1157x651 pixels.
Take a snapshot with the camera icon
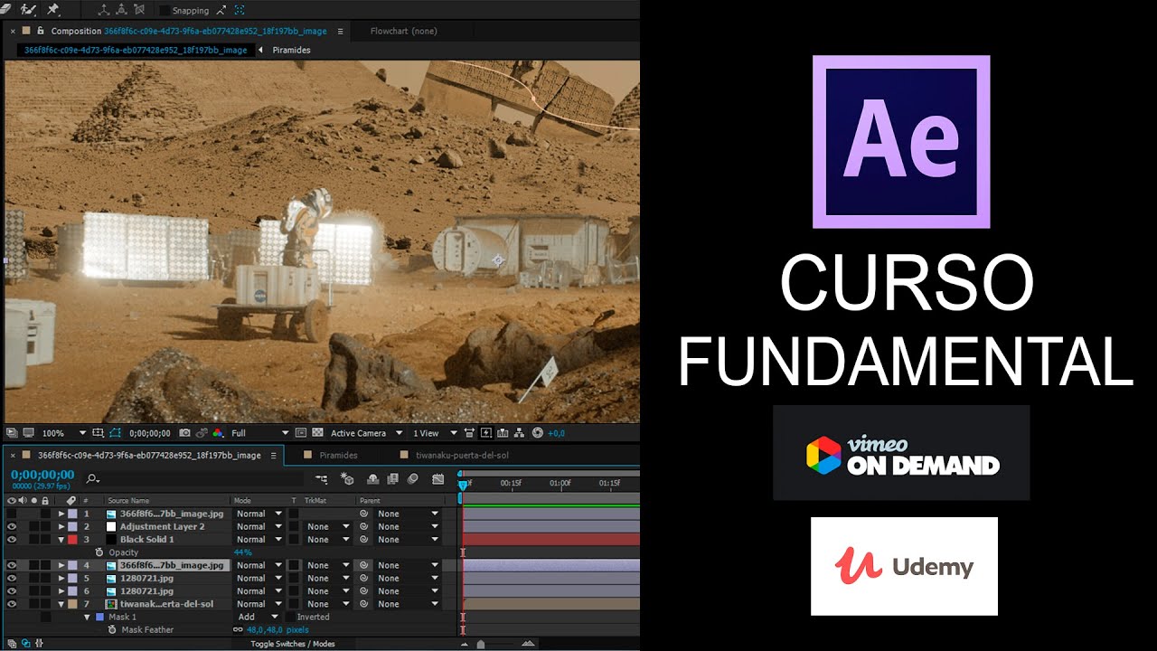click(x=184, y=433)
